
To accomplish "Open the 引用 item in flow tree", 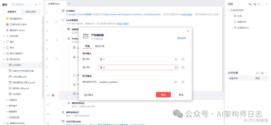I will pos(238,16).
